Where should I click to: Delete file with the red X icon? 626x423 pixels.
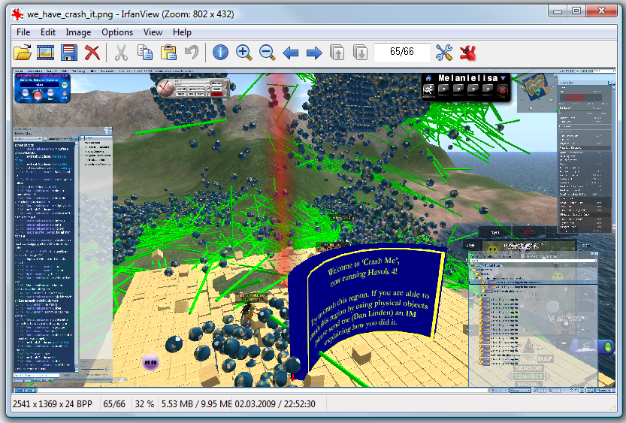92,53
